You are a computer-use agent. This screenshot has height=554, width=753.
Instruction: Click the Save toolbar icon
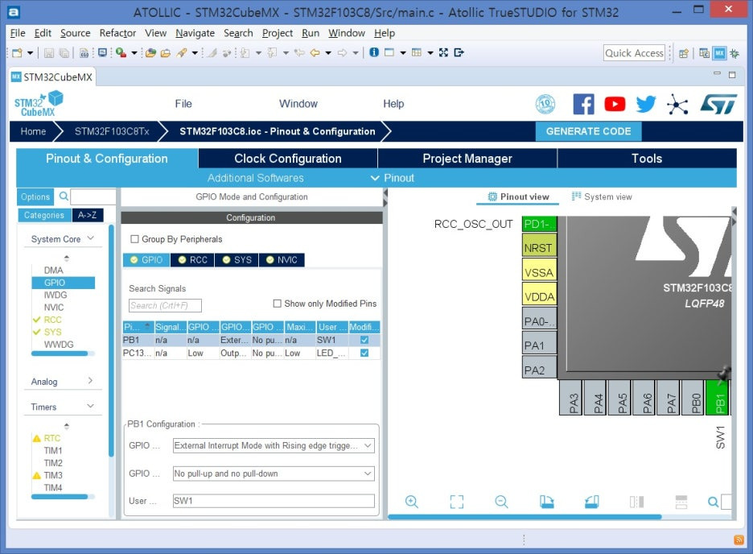(48, 53)
